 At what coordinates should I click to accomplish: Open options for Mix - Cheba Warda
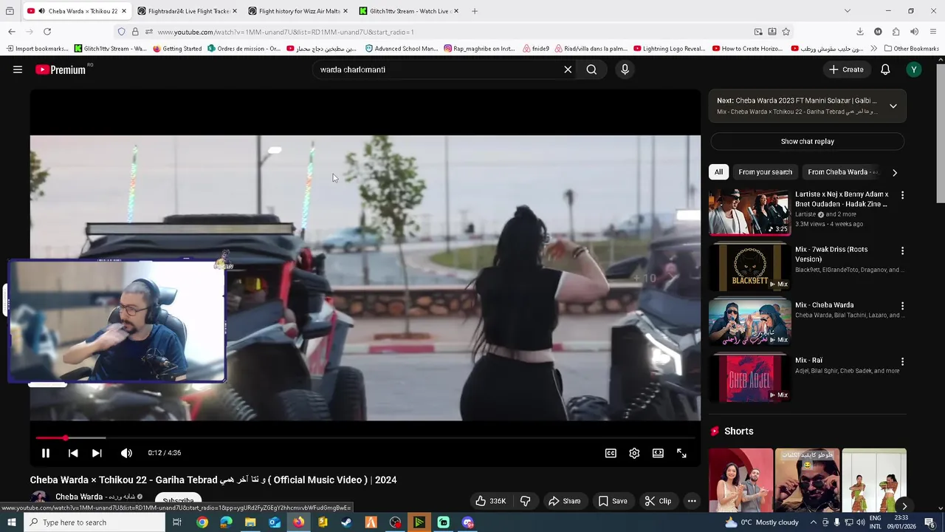(x=902, y=306)
